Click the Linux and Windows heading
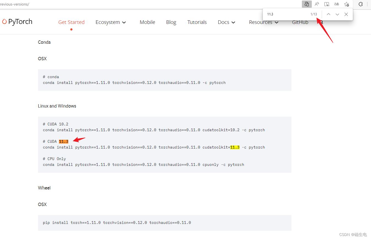Viewport: 371px width, 239px height. (x=57, y=106)
